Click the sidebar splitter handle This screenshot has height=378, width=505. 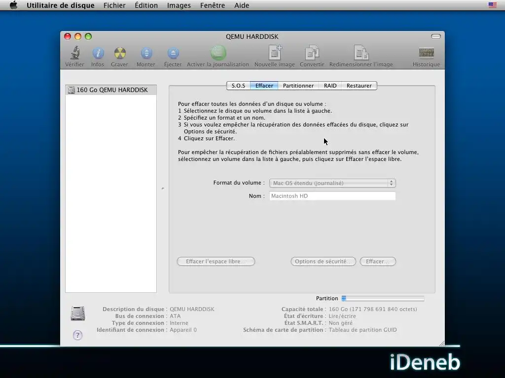[x=163, y=189]
